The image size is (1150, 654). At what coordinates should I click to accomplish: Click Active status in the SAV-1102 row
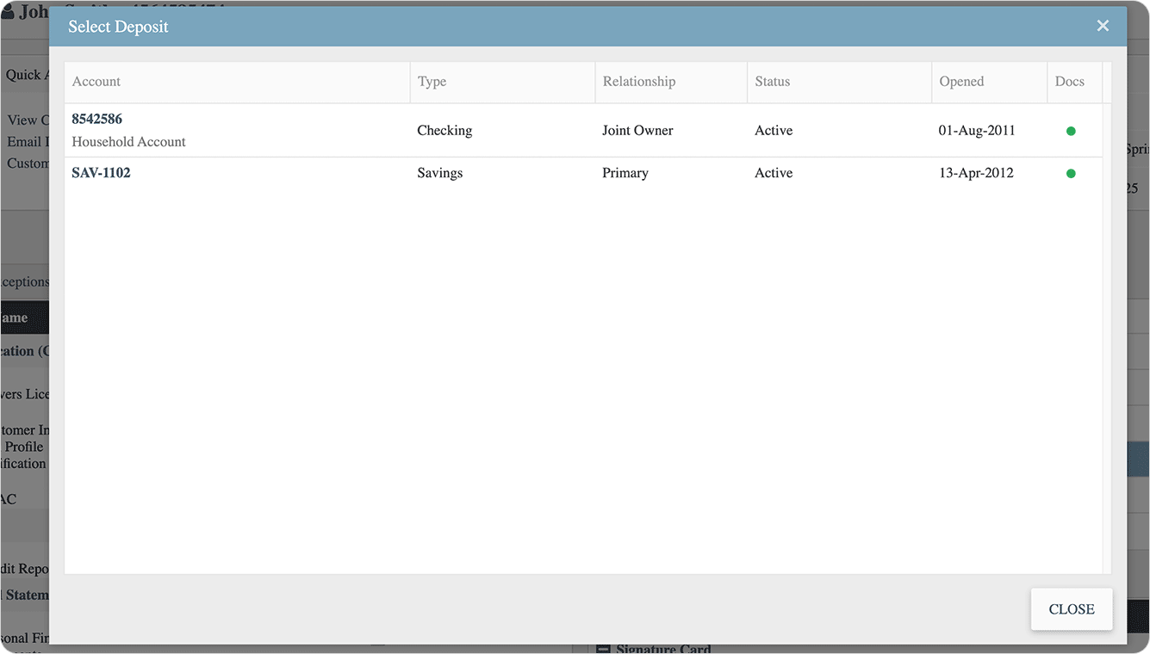(x=774, y=173)
